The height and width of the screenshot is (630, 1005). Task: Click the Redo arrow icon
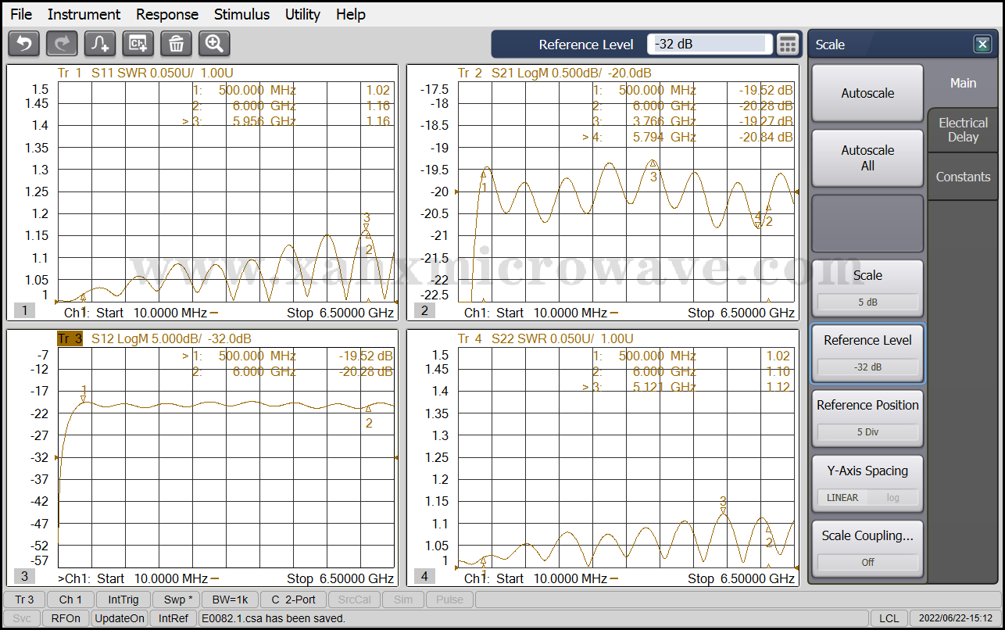(62, 44)
